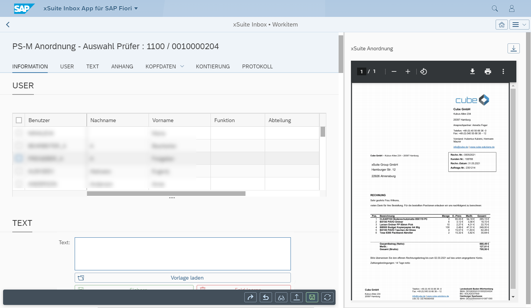This screenshot has height=308, width=531.
Task: Click inside the Text input field
Action: 182,253
